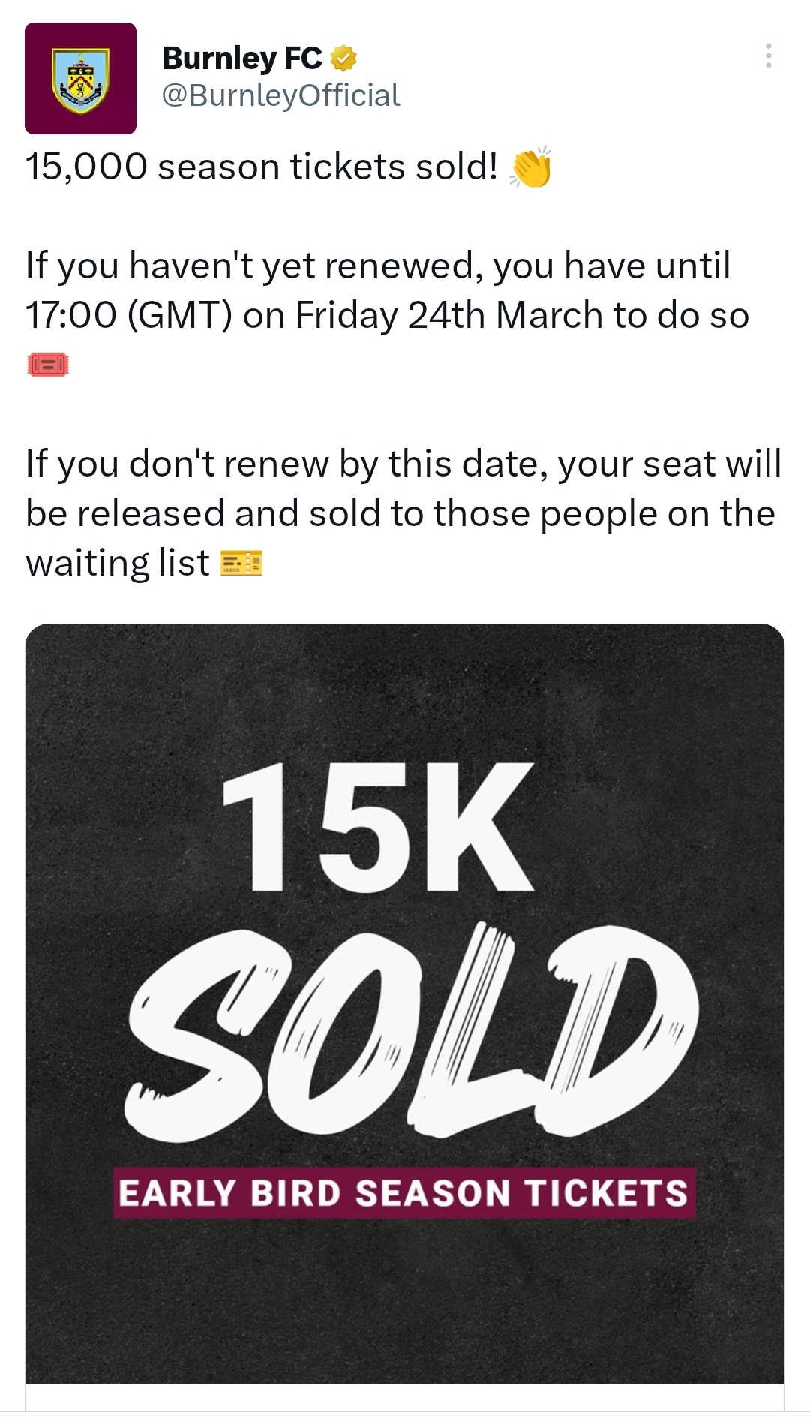
Task: Open the tweet's three-dot more options menu
Action: coord(769,56)
